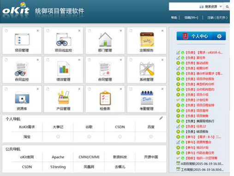Close the 检查表 tile
This screenshot has width=234, height=176.
pyautogui.click(x=121, y=89)
